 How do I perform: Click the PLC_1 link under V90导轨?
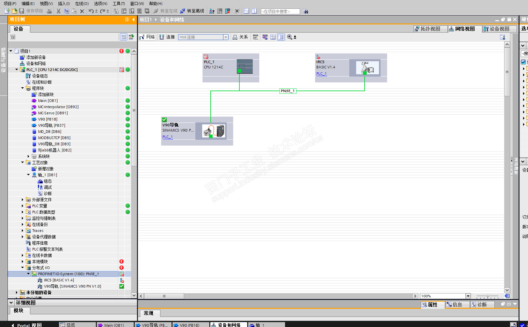tap(167, 137)
